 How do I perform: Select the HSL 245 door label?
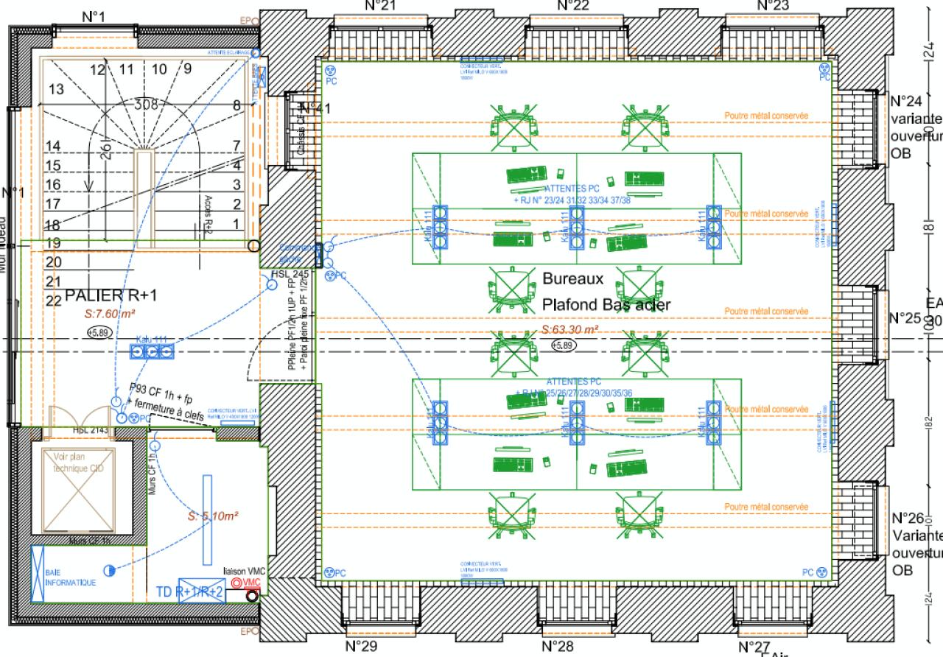click(x=289, y=274)
